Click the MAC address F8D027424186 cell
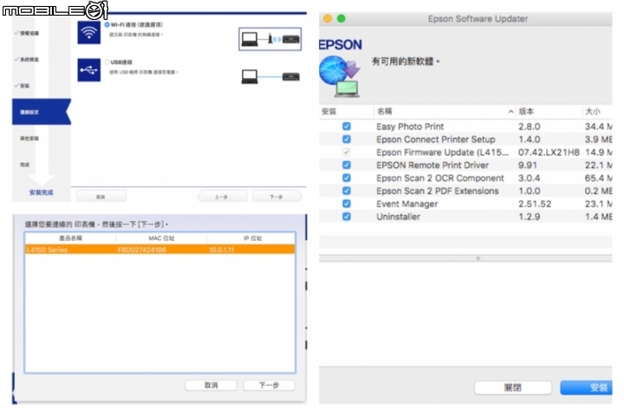Viewport: 624px width, 417px height. coord(141,250)
